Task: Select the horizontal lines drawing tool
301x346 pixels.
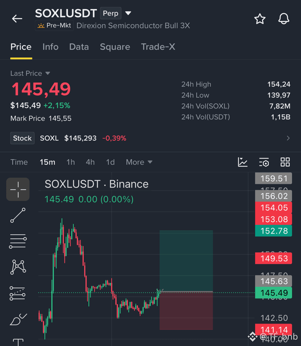Action: click(x=18, y=241)
